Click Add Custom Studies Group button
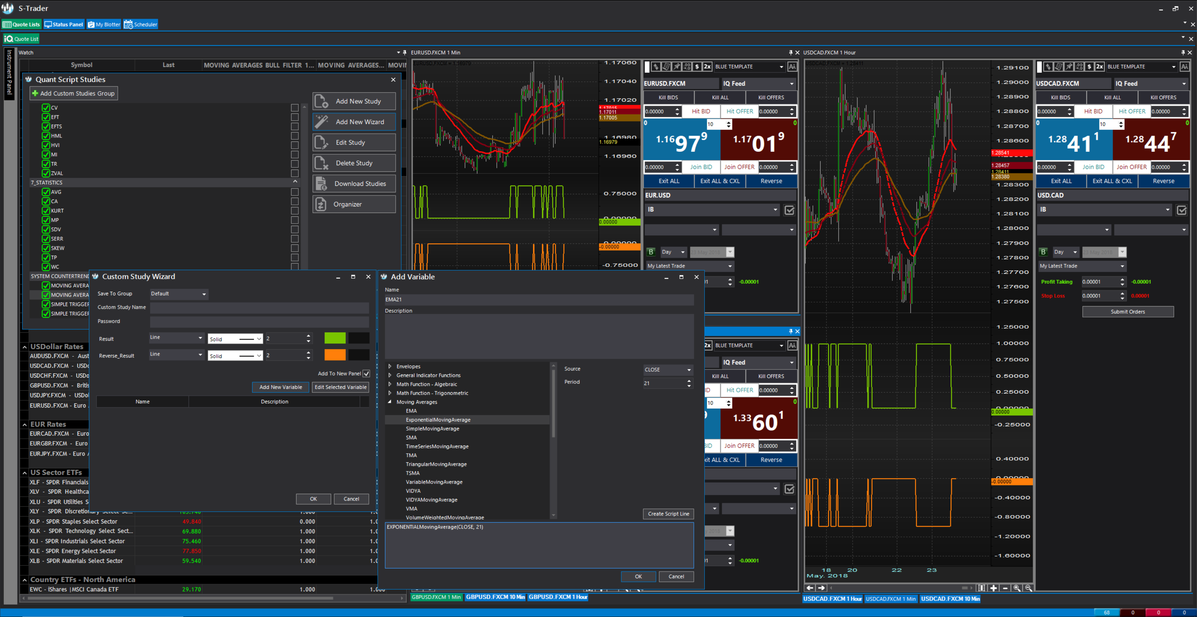 pos(74,94)
